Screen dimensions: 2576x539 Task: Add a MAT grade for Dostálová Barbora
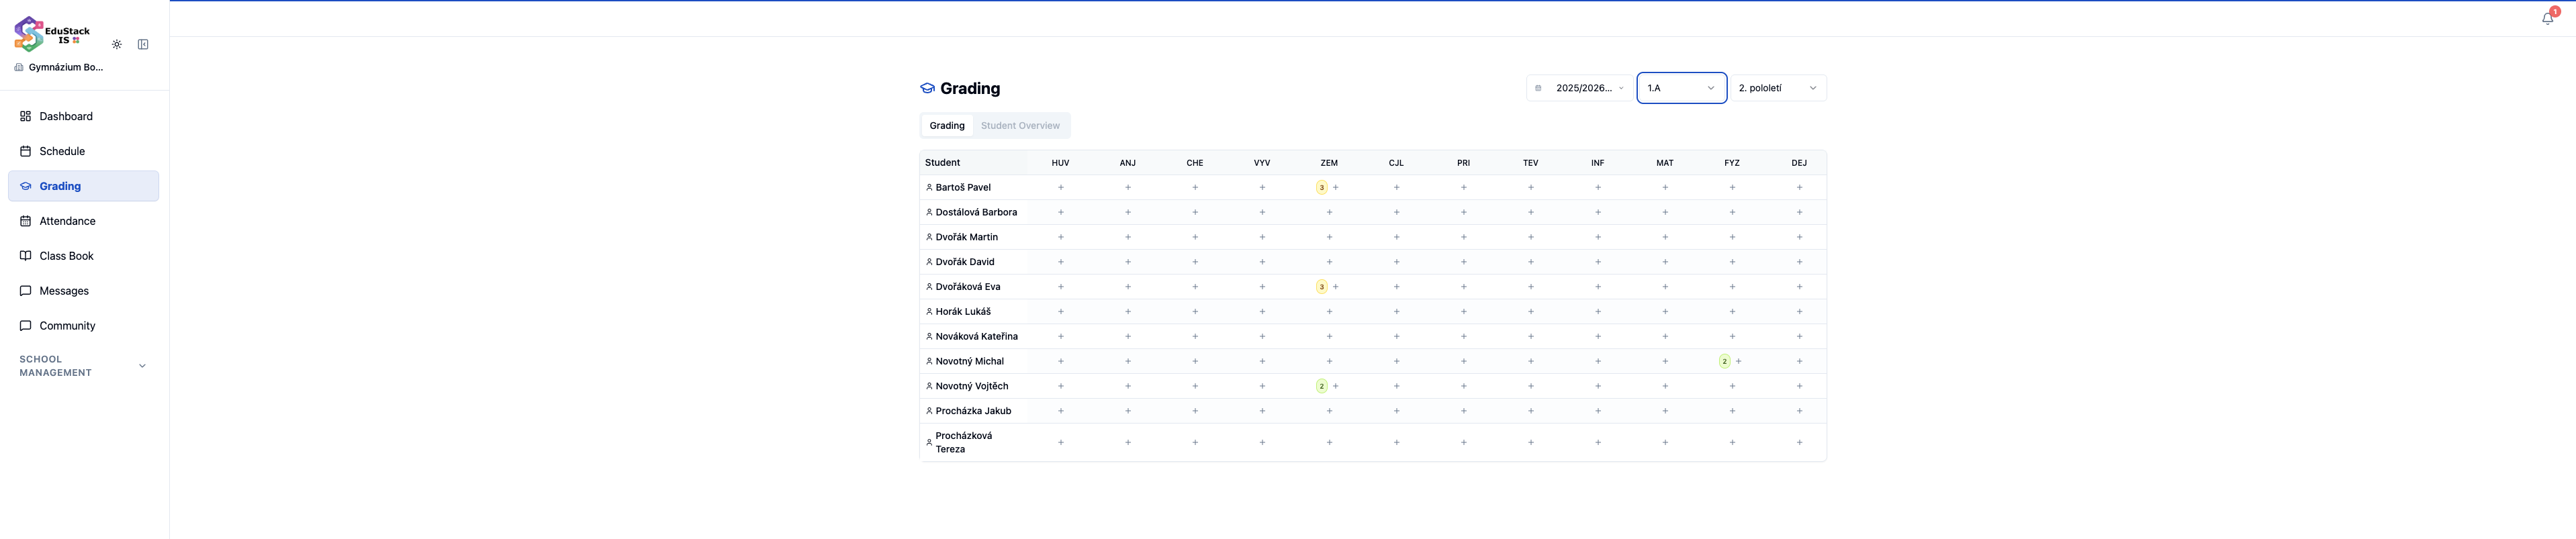1665,213
